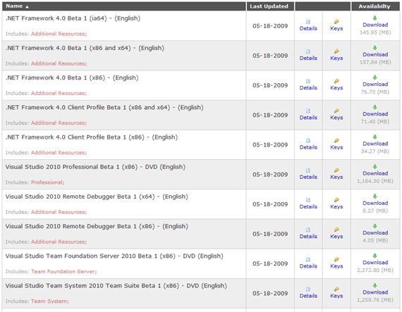Open Additional Resources link for .NET Framework ia64
Screen dimensions: 402x312
click(x=59, y=34)
